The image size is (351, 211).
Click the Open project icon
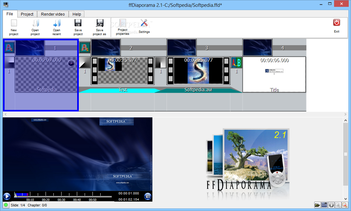point(35,23)
